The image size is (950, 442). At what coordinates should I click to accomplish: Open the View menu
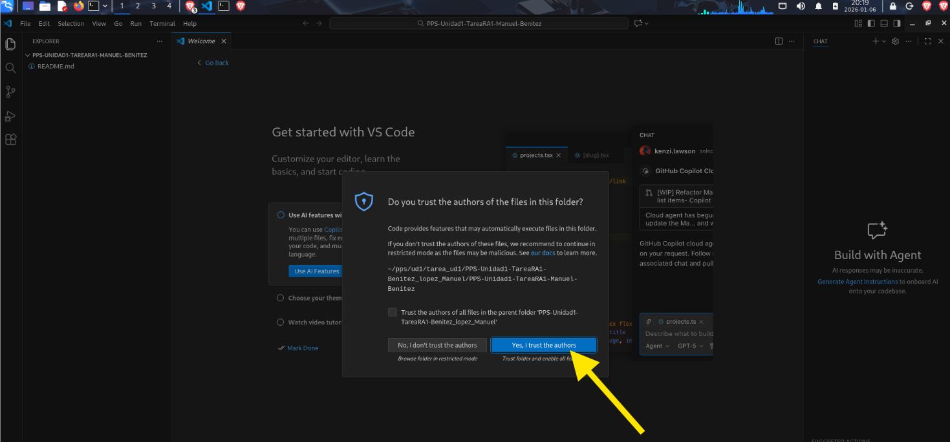[x=99, y=23]
